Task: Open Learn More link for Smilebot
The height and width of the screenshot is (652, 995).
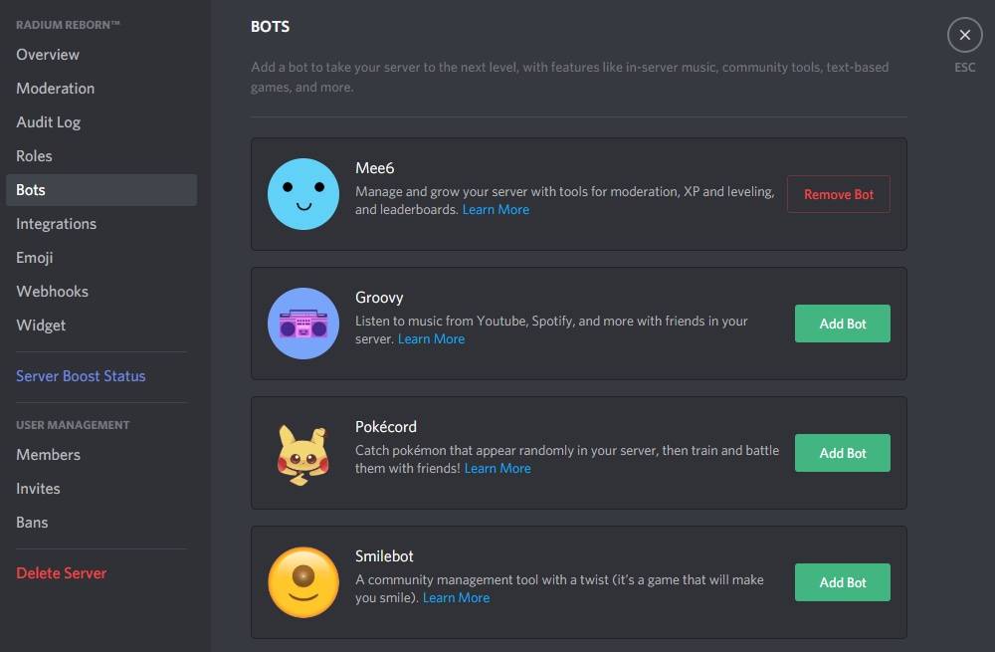Action: click(456, 598)
